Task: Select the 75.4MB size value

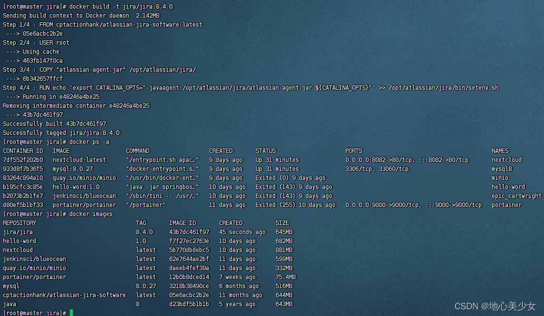Action: click(286, 277)
